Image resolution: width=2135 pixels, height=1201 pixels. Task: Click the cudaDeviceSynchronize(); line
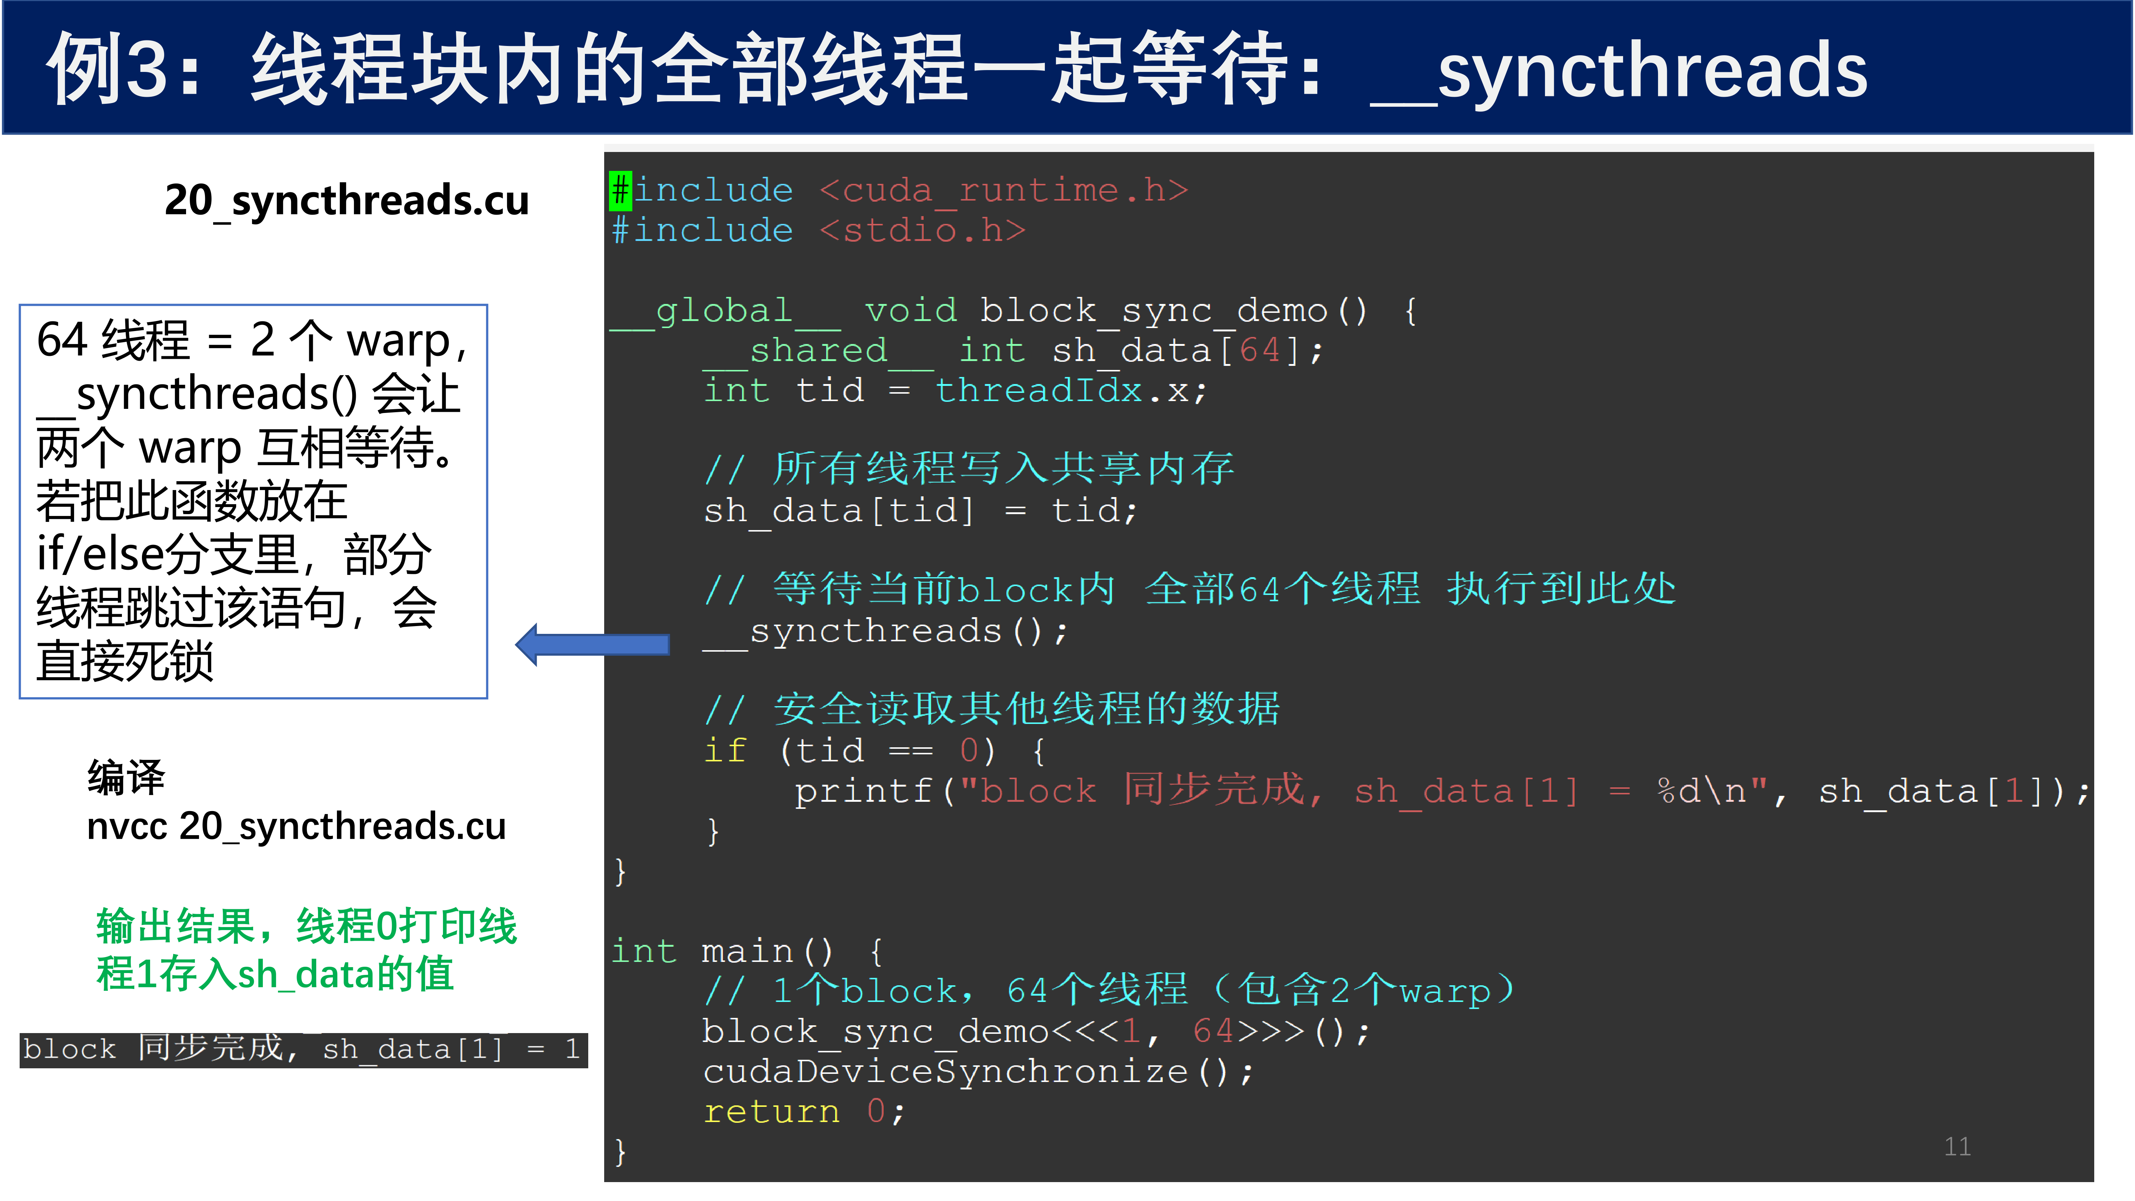coord(978,1072)
